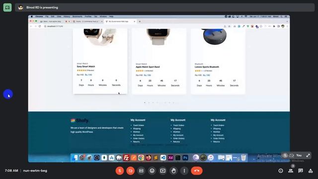This screenshot has height=179, width=318.
Task: Click the Lenovo Bluetooth earbuds image
Action: 215,36
